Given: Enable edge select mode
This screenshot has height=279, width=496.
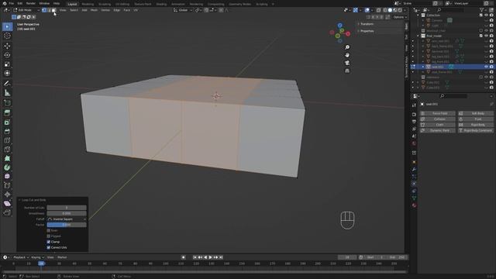Looking at the screenshot, I should pos(49,10).
